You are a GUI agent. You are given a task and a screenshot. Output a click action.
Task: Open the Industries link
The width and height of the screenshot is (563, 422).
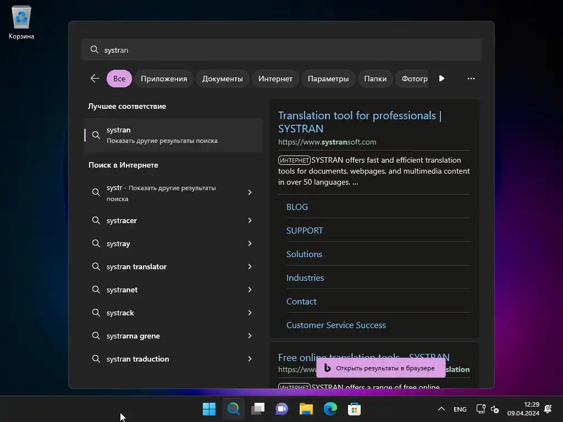305,278
